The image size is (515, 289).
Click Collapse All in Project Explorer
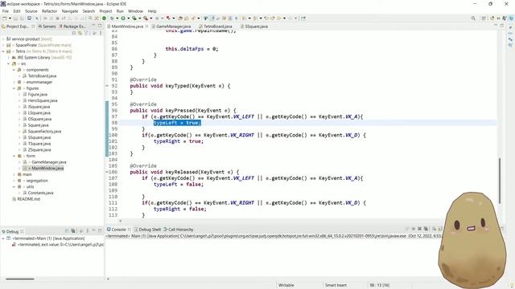tap(74, 33)
